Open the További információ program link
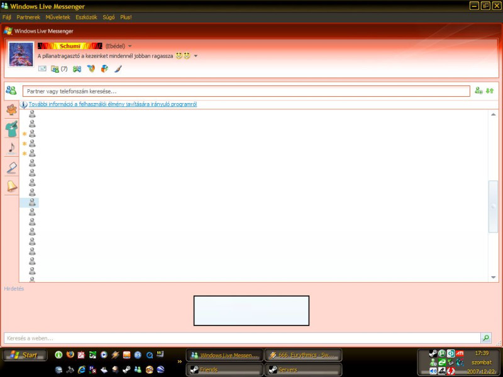The width and height of the screenshot is (503, 377). [x=113, y=104]
